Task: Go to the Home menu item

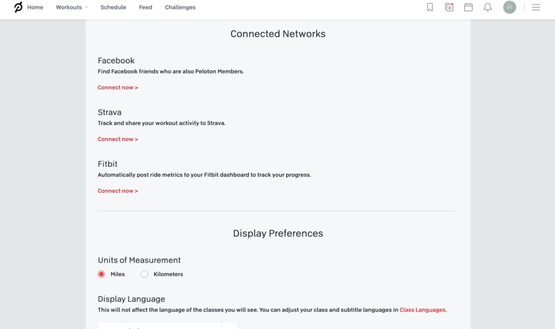Action: click(x=35, y=7)
